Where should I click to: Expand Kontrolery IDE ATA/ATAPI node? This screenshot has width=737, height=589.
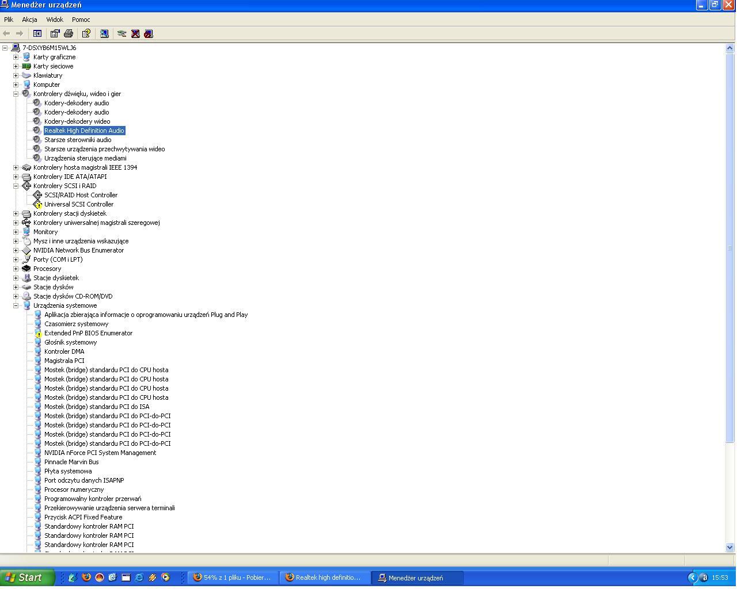pos(16,177)
